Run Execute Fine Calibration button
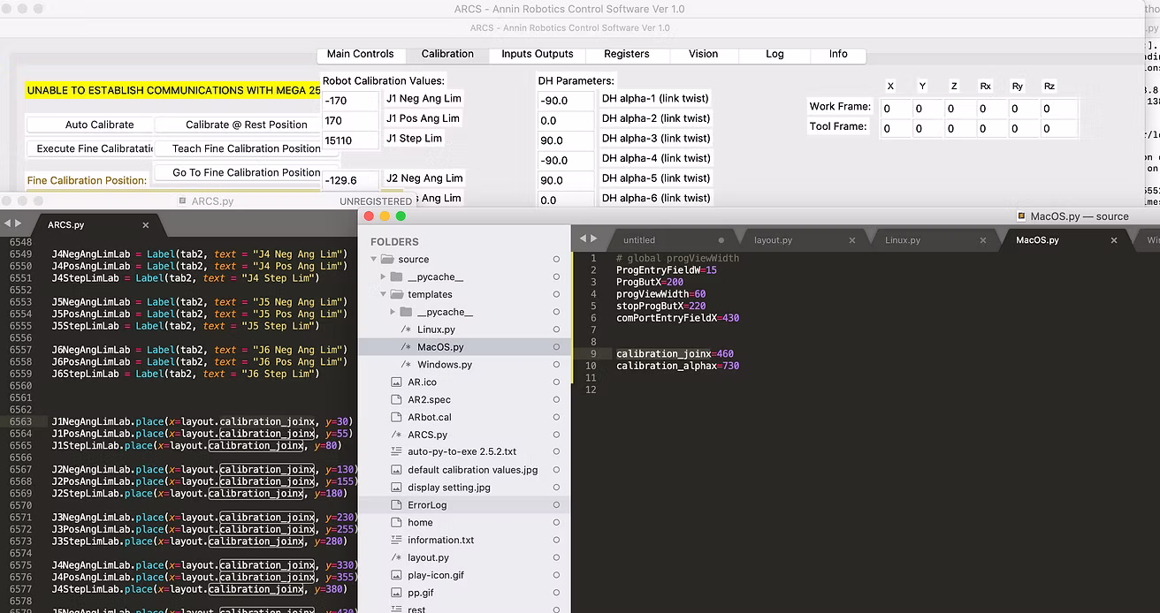Screen dimensions: 1160x613 click(x=93, y=148)
